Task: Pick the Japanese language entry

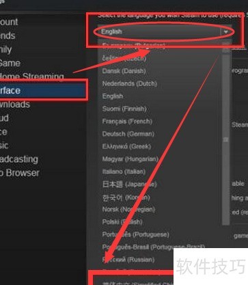Action: [x=129, y=184]
